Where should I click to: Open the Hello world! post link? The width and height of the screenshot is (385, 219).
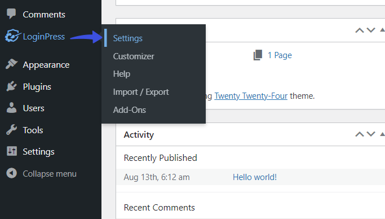click(255, 177)
